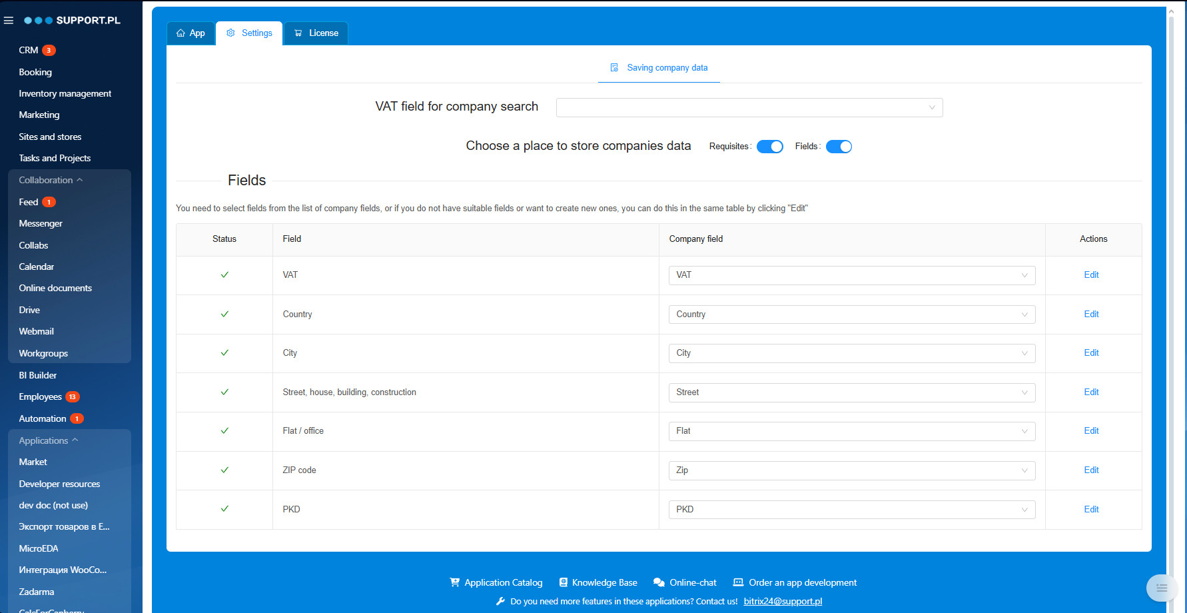Viewport: 1187px width, 613px height.
Task: Click the Employees counter badge
Action: pos(72,397)
